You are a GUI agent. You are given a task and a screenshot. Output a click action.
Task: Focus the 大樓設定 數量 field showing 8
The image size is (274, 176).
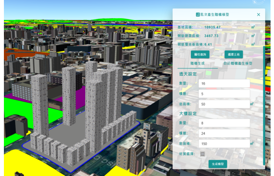click(224, 123)
